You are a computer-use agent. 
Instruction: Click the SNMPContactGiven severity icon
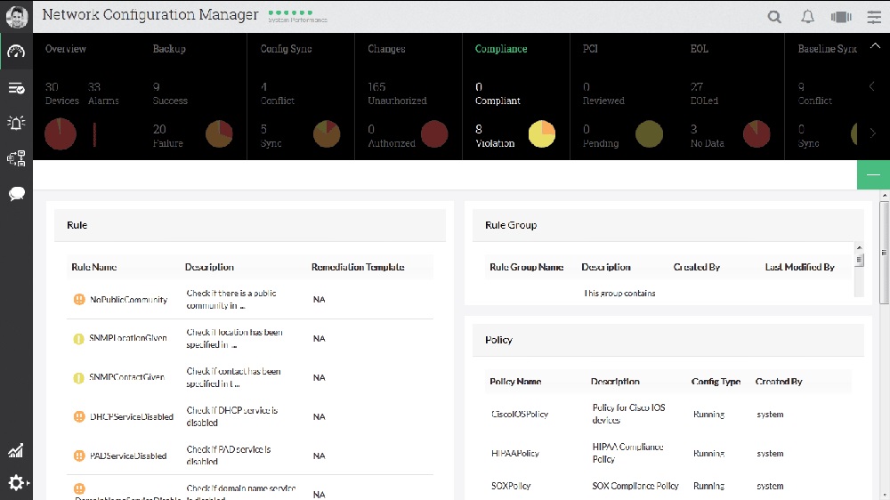79,378
